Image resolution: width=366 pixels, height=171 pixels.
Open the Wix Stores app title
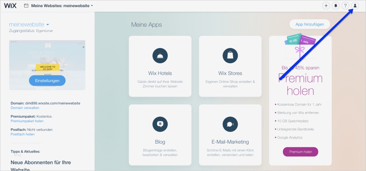pyautogui.click(x=230, y=73)
